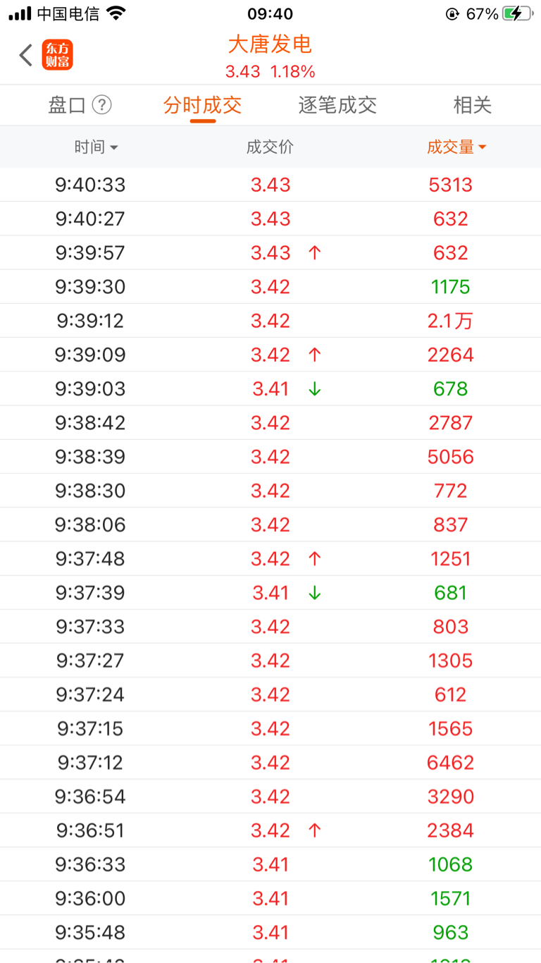
Task: Select the 9:39:12 trade row with 2.1万 volume
Action: [x=270, y=321]
